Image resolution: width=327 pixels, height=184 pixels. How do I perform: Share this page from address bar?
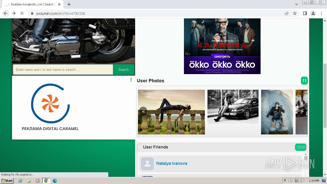coord(287,13)
